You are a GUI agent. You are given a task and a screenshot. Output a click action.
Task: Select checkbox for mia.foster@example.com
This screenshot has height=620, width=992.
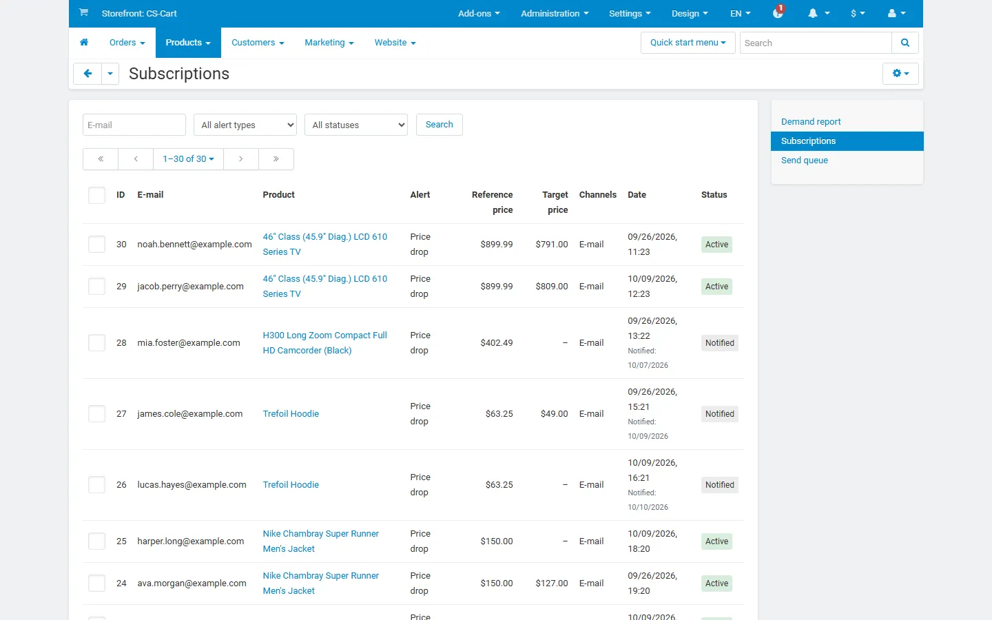tap(97, 343)
